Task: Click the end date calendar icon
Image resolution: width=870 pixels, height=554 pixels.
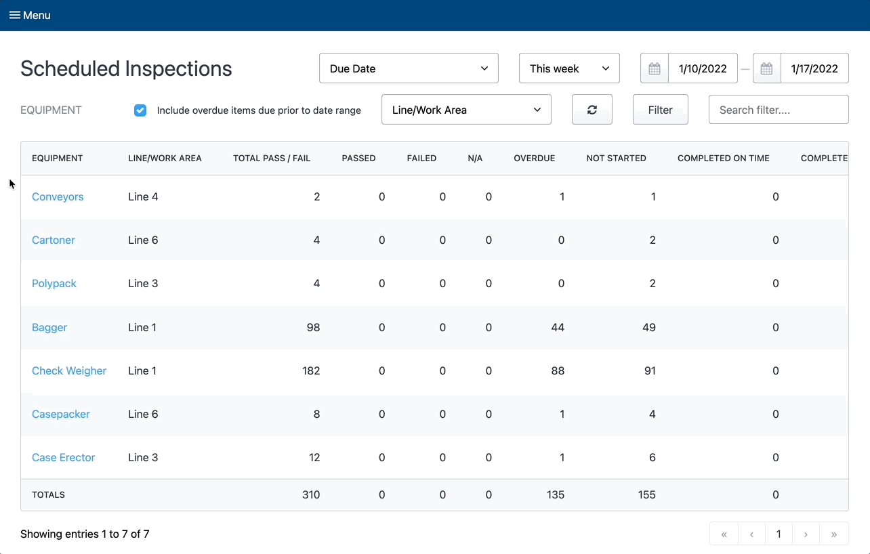Action: pyautogui.click(x=767, y=68)
